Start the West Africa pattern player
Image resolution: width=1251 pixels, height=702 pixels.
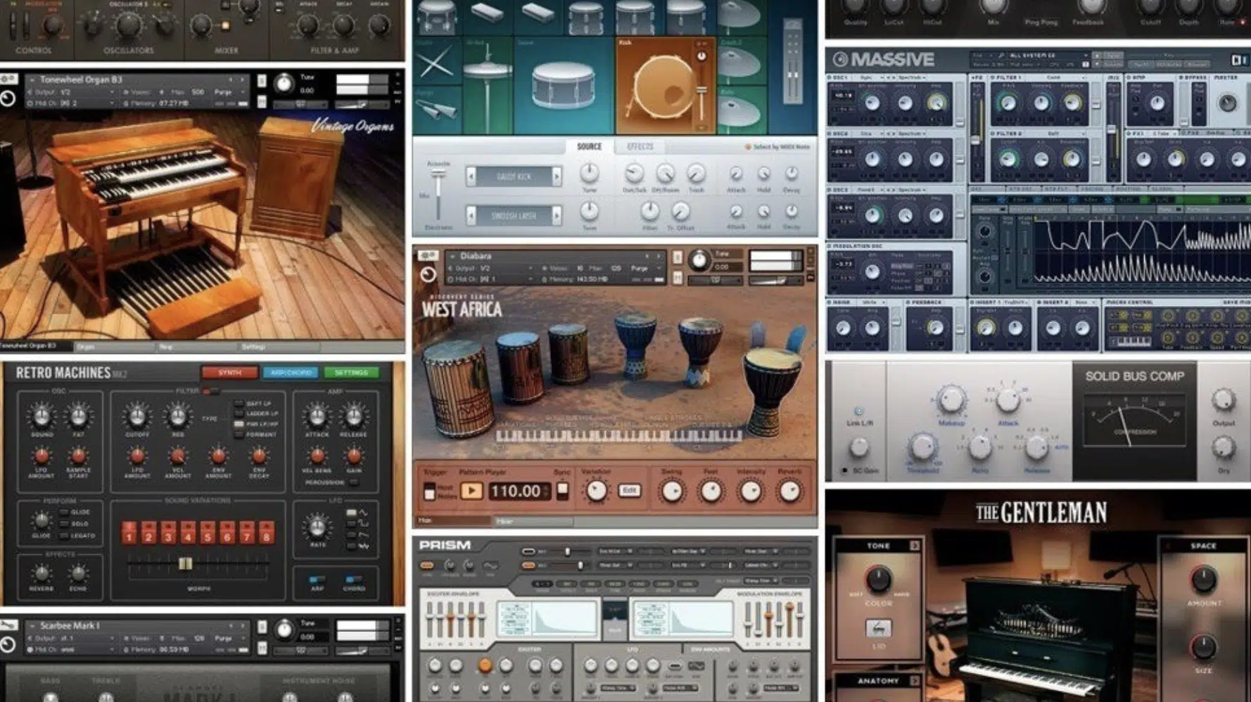point(471,490)
